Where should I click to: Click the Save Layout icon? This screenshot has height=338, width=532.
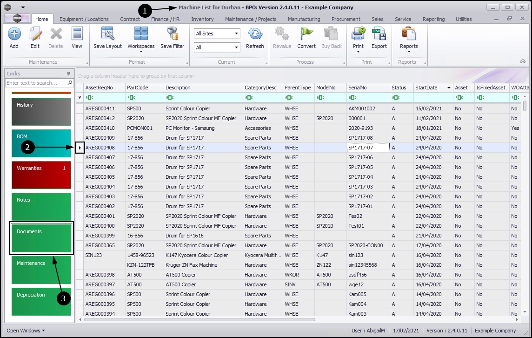pos(107,34)
